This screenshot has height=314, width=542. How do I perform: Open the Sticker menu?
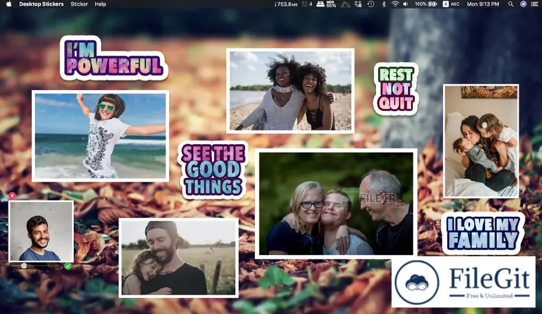(79, 4)
